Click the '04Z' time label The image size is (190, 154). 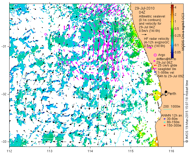142,13
